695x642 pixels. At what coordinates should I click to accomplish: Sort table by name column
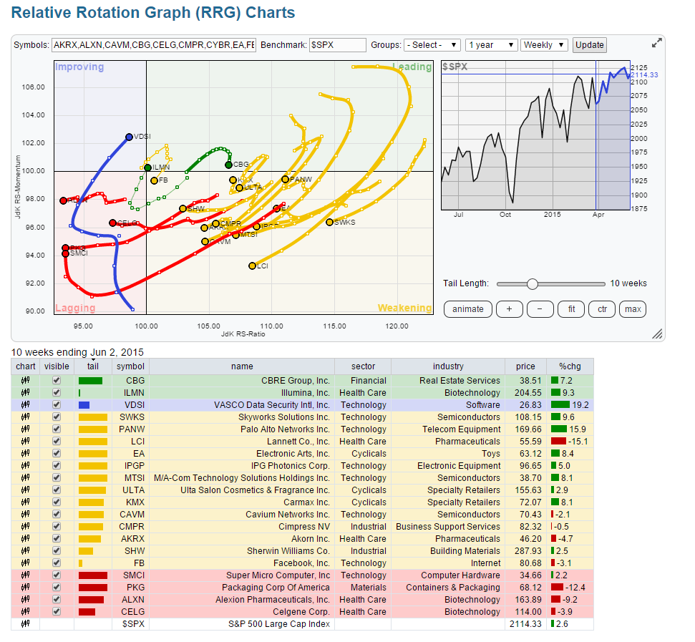click(242, 366)
